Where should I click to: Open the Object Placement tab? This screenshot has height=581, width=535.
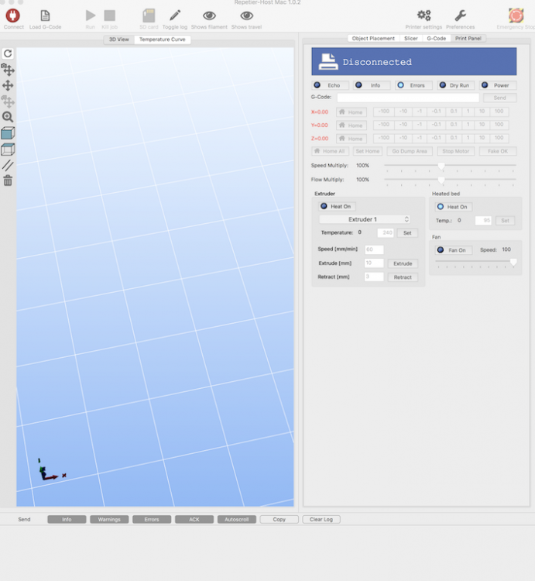372,38
